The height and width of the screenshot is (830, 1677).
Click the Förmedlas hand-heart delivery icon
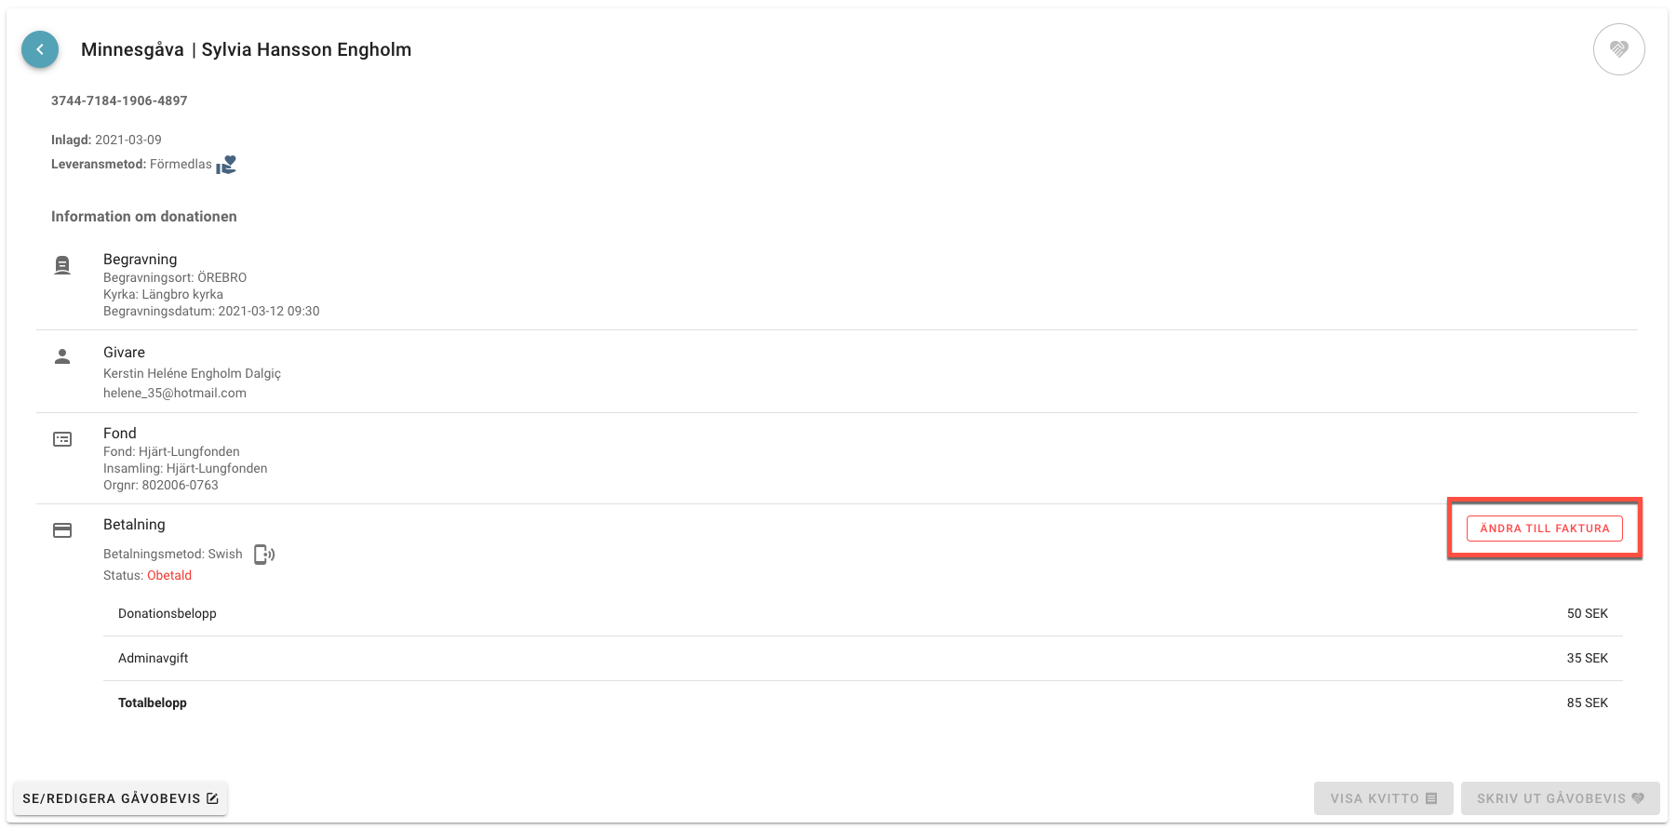click(x=226, y=165)
